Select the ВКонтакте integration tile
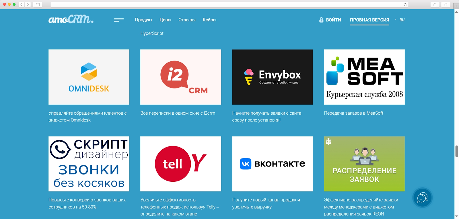 [272, 164]
